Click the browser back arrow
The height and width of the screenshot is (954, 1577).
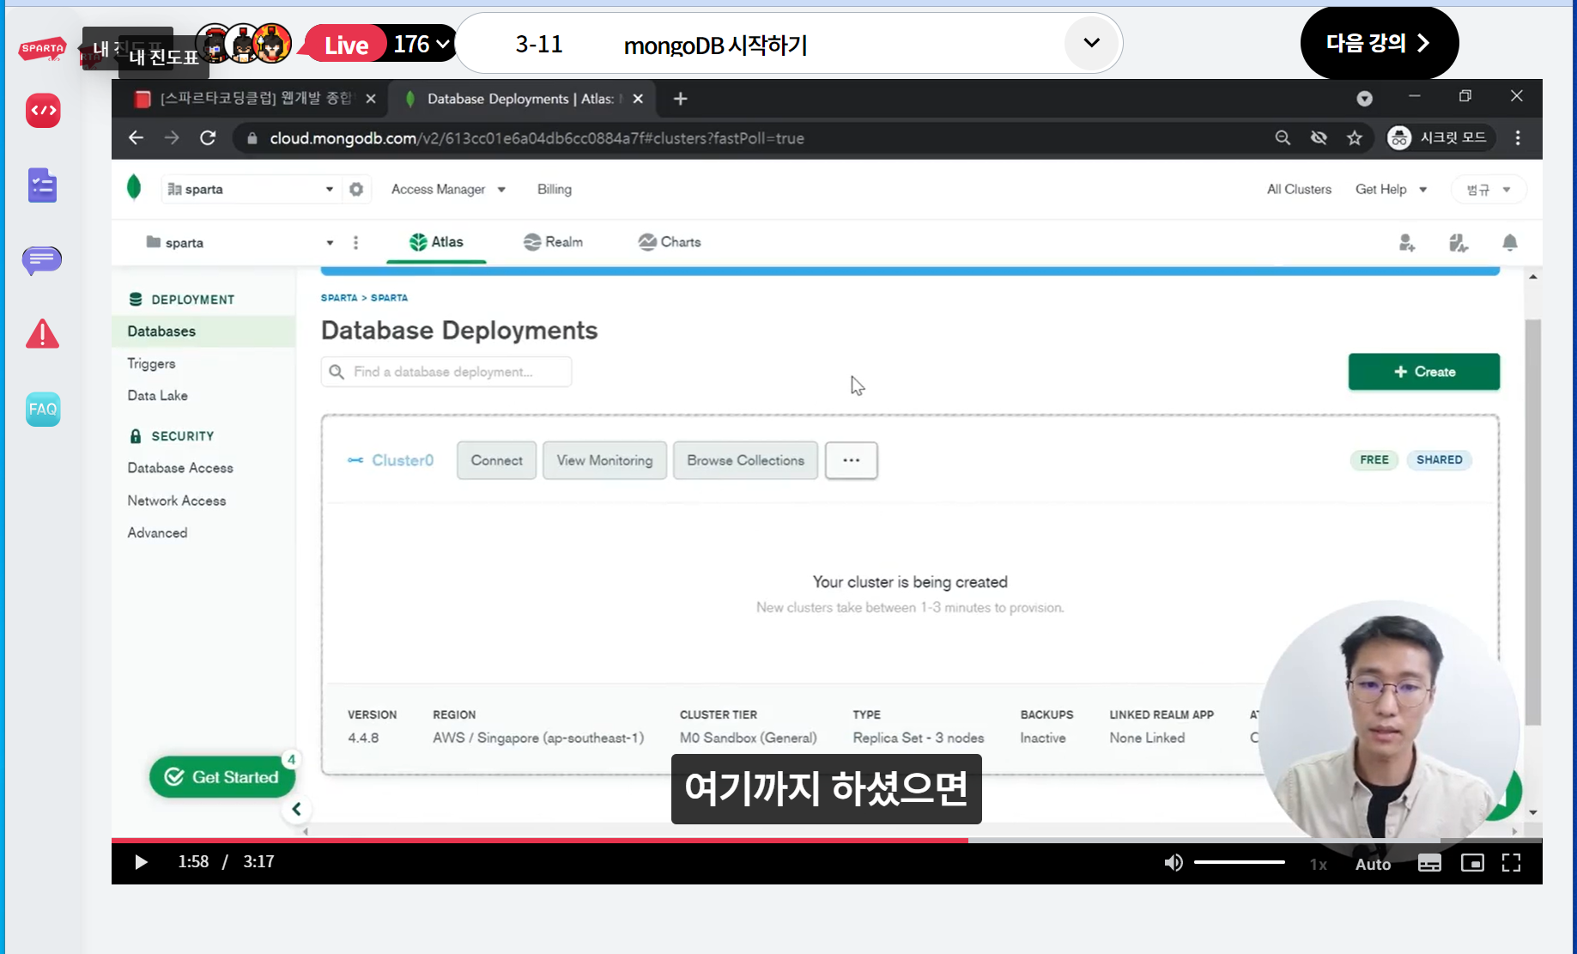pyautogui.click(x=136, y=138)
